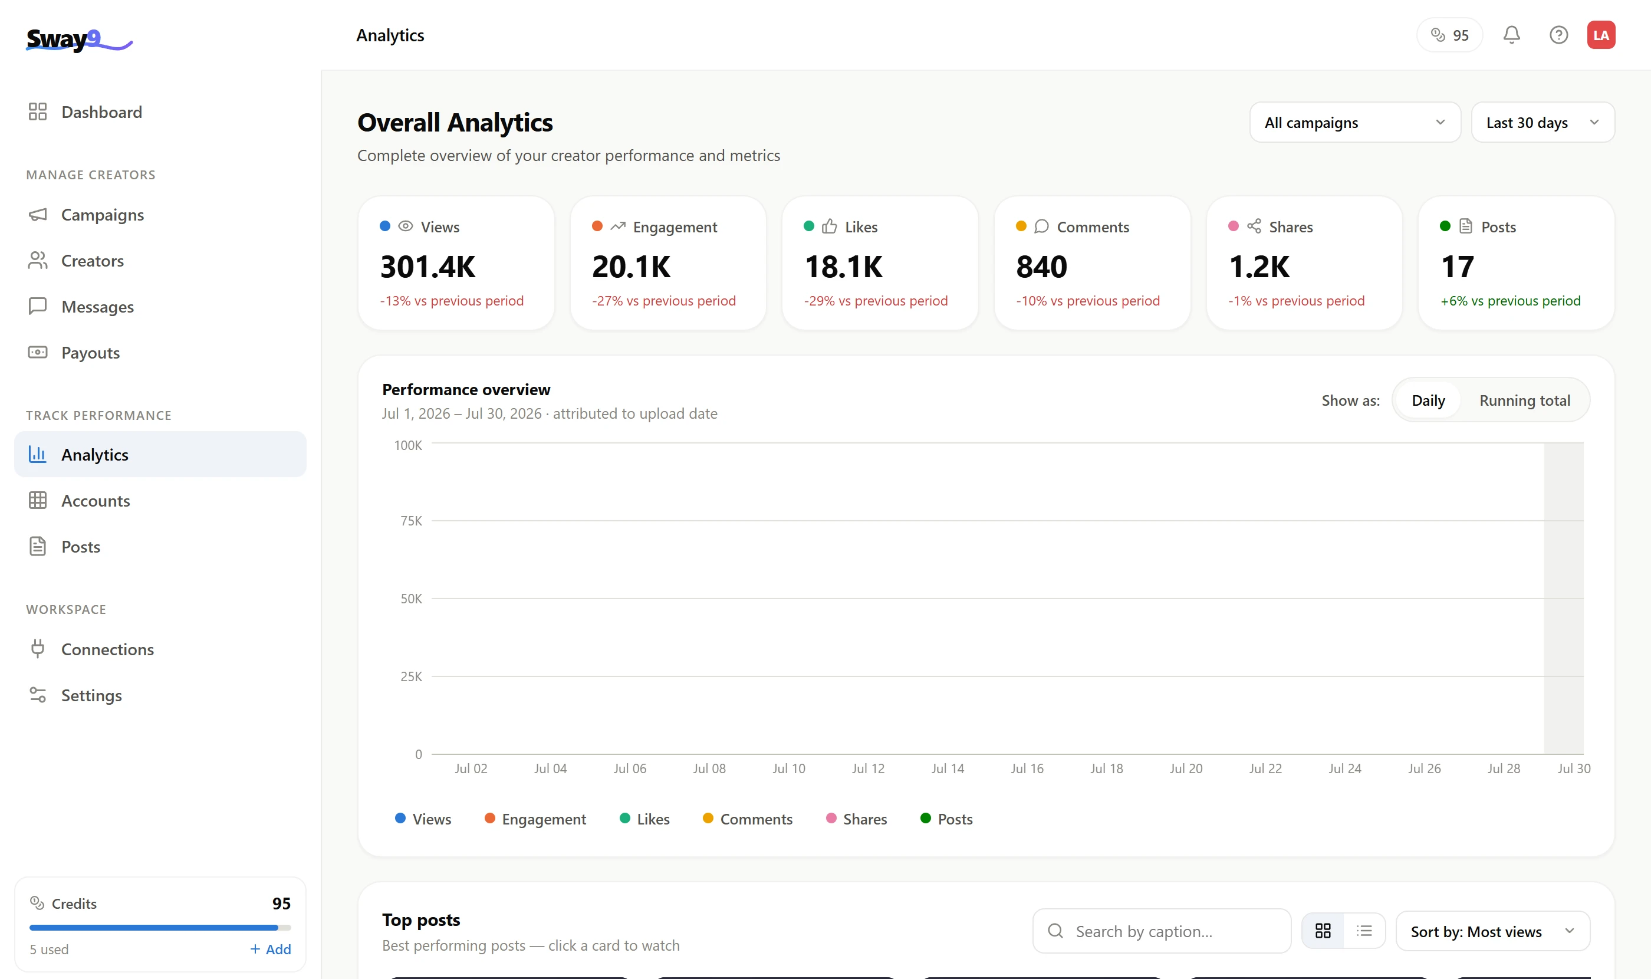Click the Sway logo
The width and height of the screenshot is (1651, 979).
pyautogui.click(x=79, y=40)
